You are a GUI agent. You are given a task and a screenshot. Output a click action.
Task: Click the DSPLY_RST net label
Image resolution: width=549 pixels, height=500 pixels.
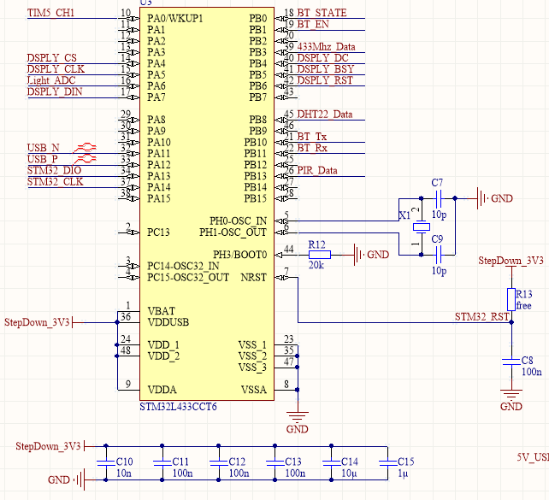(325, 80)
